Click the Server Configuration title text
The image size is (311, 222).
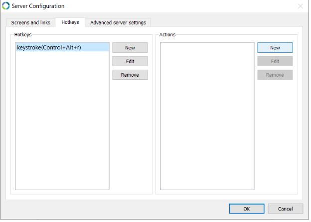pos(38,6)
